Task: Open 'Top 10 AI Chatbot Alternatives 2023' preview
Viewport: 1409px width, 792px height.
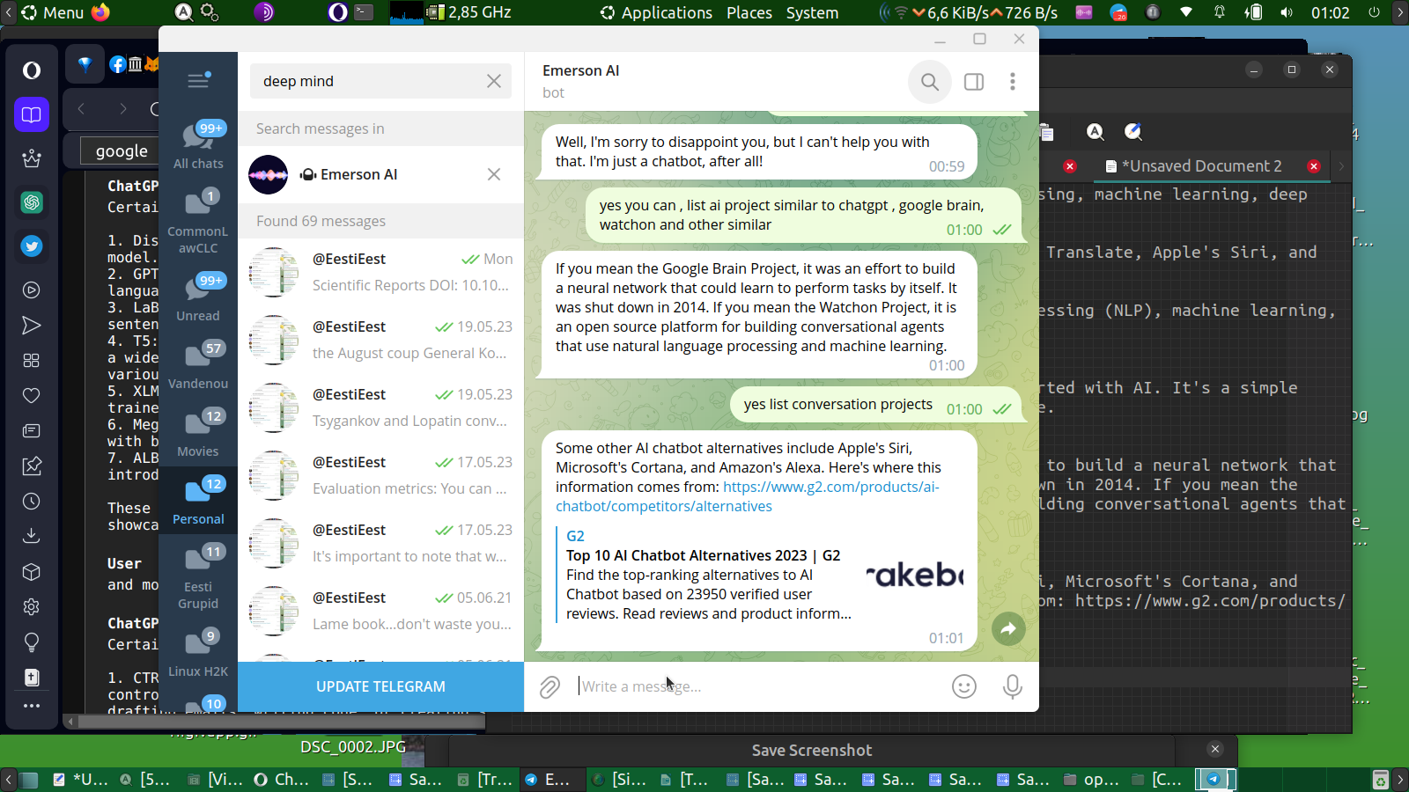Action: [703, 555]
